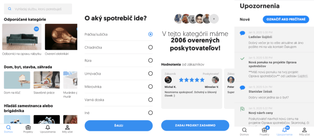Click the TOP badge on furniture category
The width and height of the screenshot is (314, 136).
(x=36, y=29)
